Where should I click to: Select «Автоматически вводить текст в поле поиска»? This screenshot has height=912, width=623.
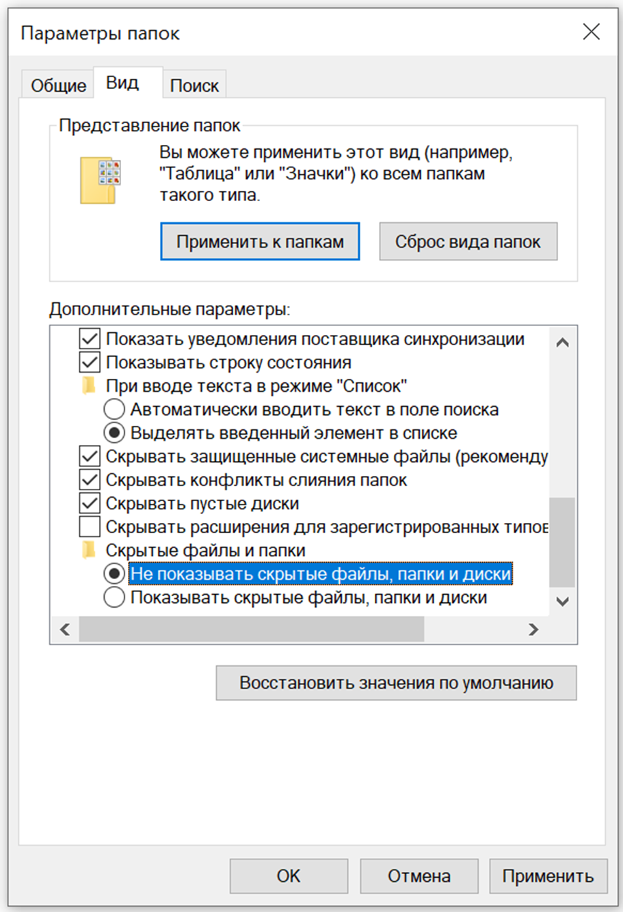pyautogui.click(x=114, y=410)
